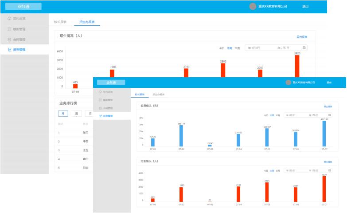Select 月 toggle in 业务排行榜 panel

[63, 114]
